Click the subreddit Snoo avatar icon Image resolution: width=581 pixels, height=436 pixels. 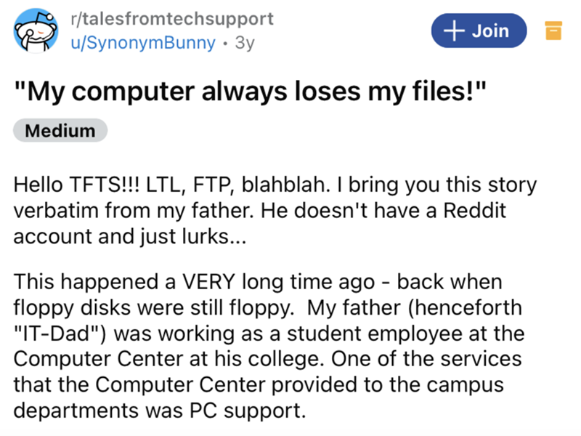[35, 32]
